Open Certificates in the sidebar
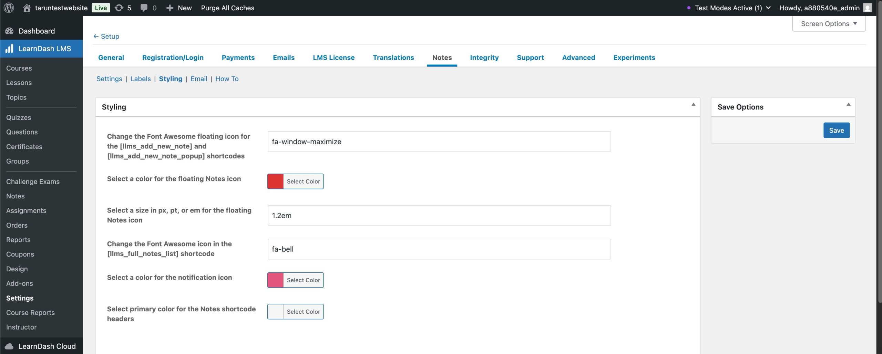882x354 pixels. tap(24, 146)
